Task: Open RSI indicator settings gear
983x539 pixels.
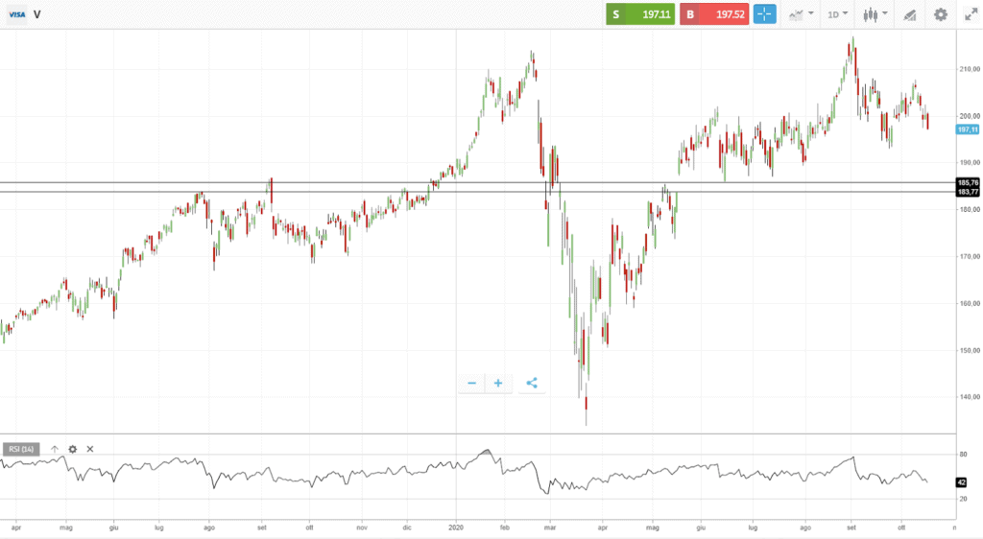Action: tap(73, 449)
